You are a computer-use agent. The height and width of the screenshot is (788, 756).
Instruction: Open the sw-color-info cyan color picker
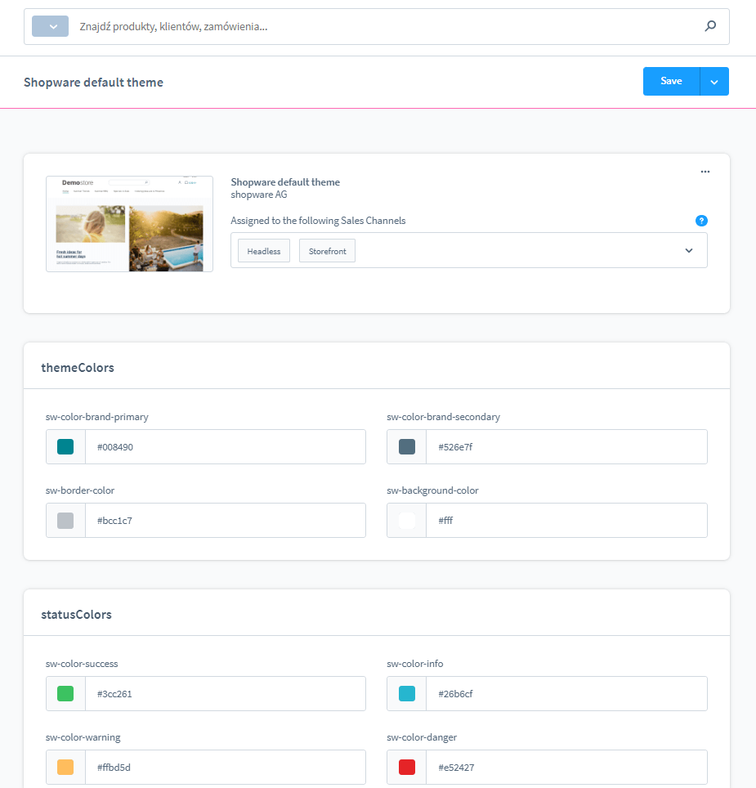coord(406,693)
